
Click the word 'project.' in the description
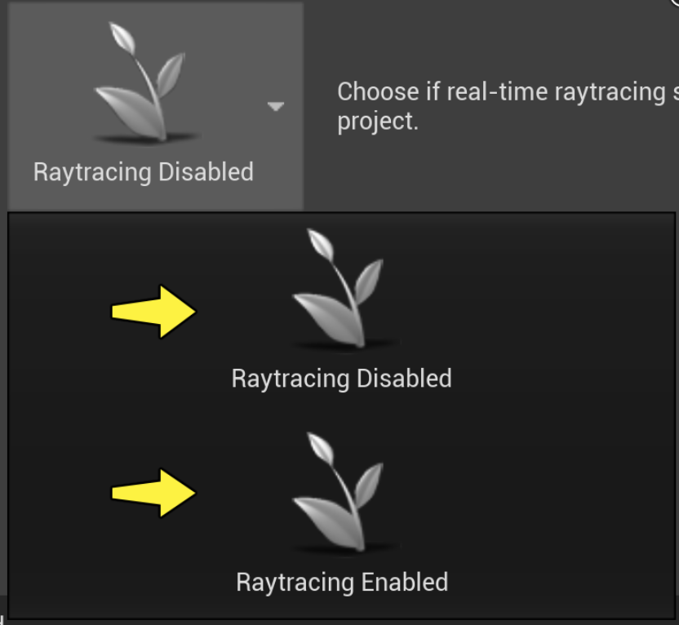[x=378, y=121]
